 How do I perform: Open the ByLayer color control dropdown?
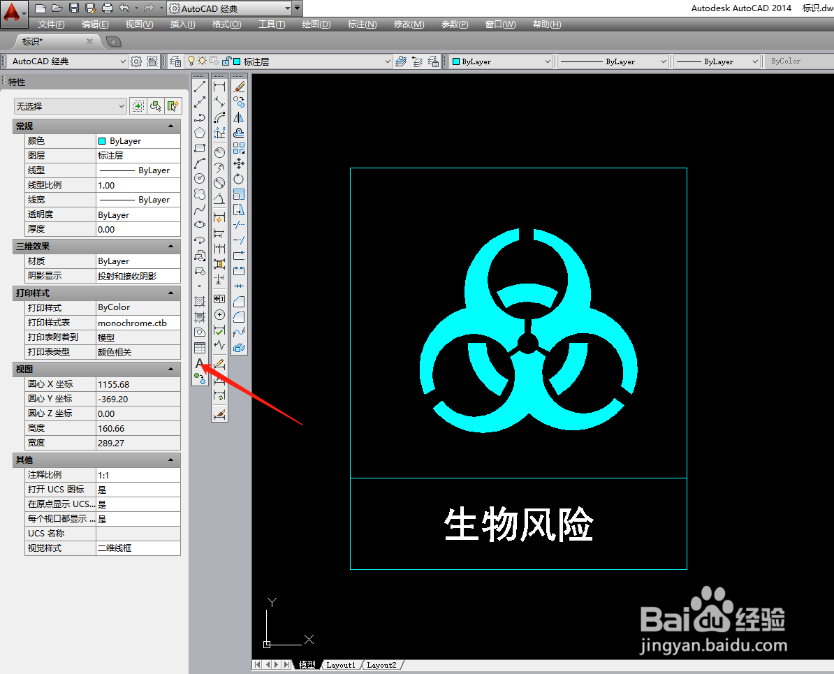click(548, 61)
